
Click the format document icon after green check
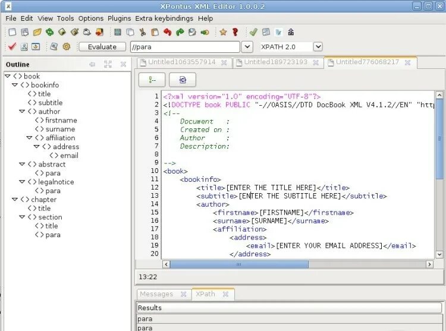[266, 32]
